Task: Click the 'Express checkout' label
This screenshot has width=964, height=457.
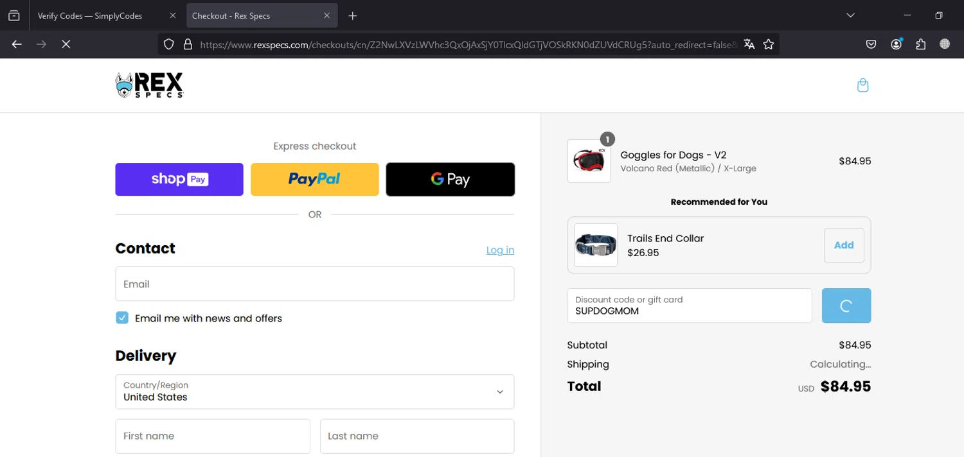Action: [315, 146]
